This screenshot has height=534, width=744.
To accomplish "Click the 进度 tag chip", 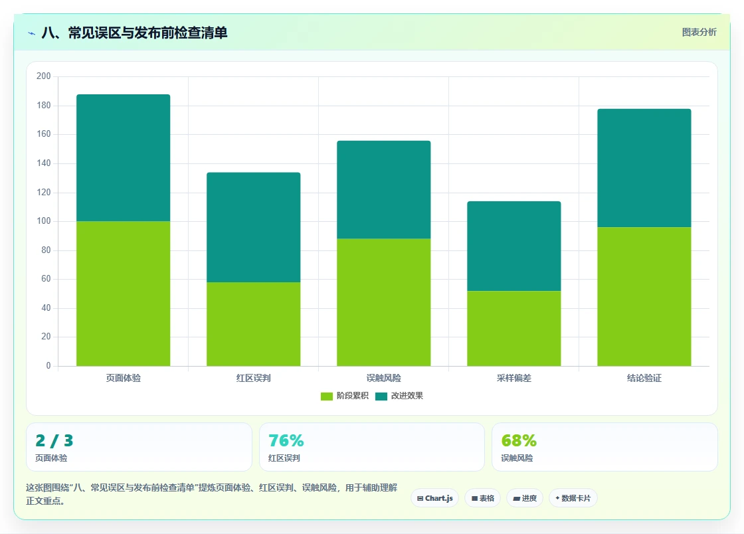I will tap(525, 498).
